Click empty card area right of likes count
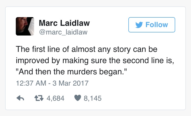This screenshot has width=191, height=116. pos(140,98)
